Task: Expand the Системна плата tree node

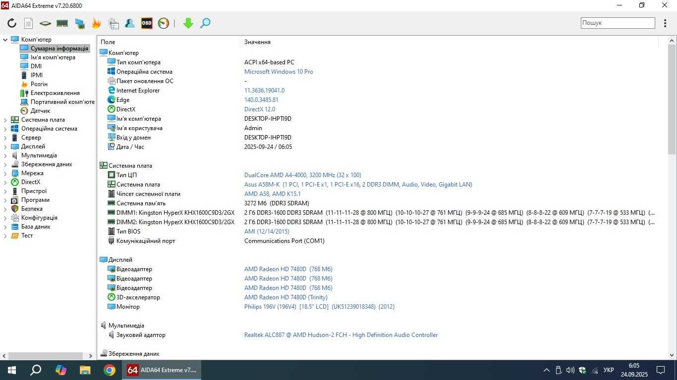Action: [5, 120]
